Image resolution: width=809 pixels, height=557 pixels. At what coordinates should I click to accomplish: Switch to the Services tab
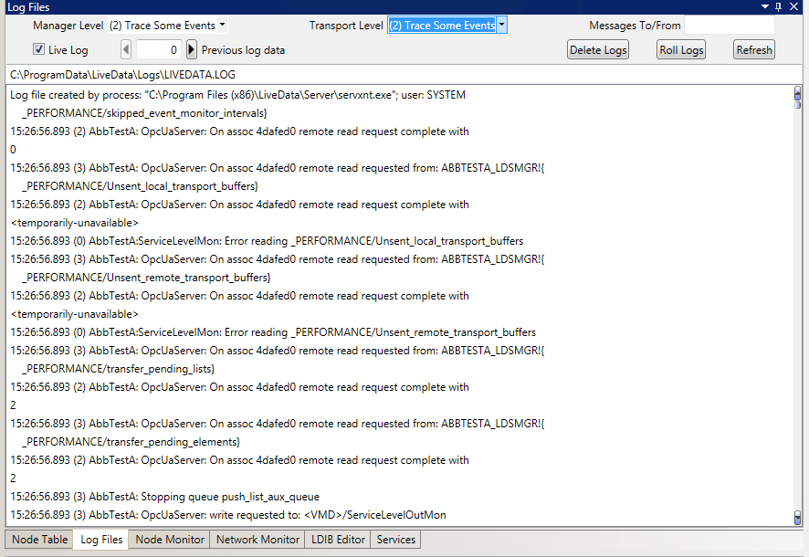click(x=394, y=540)
